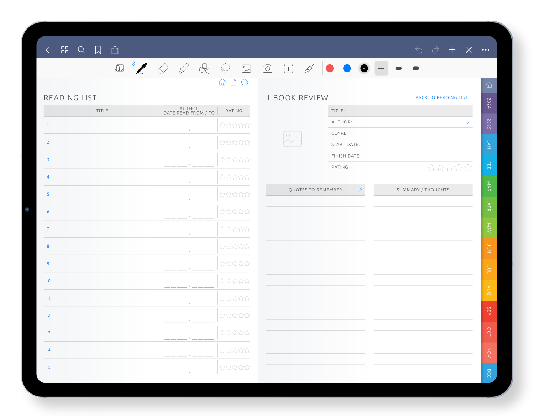Open the FEB month tab
The image size is (534, 418).
pyautogui.click(x=489, y=165)
